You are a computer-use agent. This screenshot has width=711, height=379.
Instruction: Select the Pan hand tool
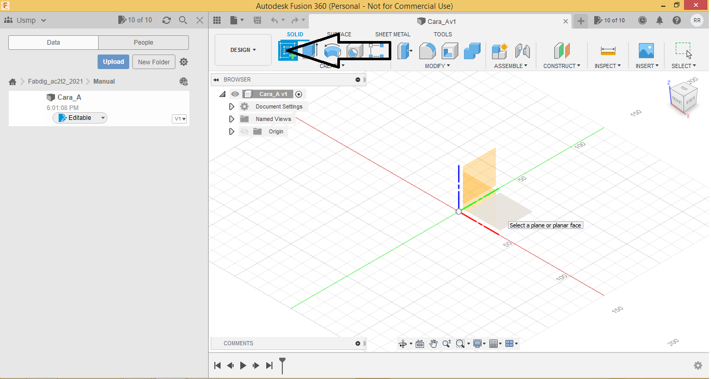[433, 344]
